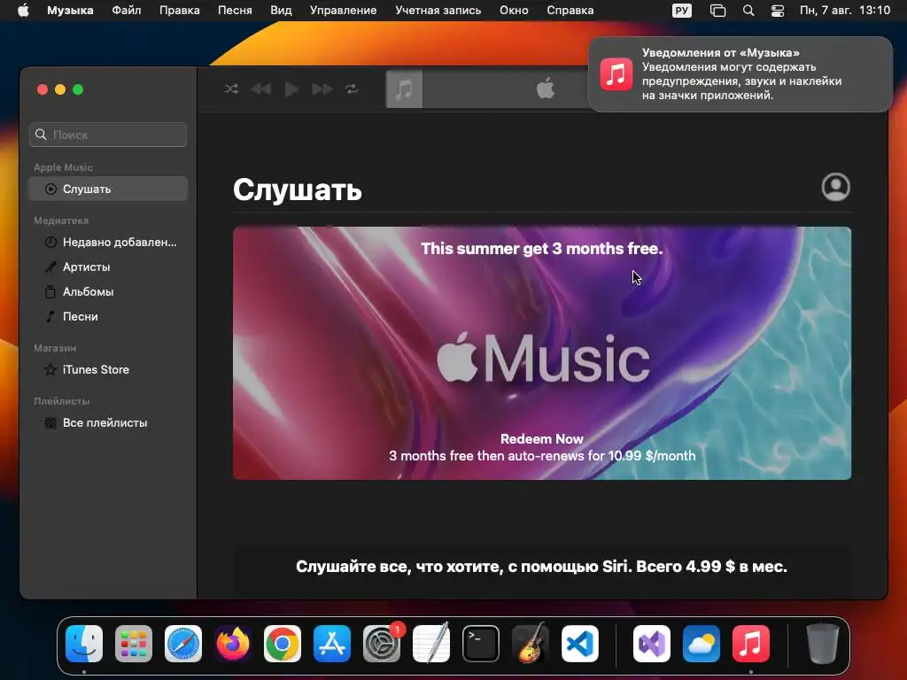The height and width of the screenshot is (680, 907).
Task: Open the Песни library section
Action: 108,317
